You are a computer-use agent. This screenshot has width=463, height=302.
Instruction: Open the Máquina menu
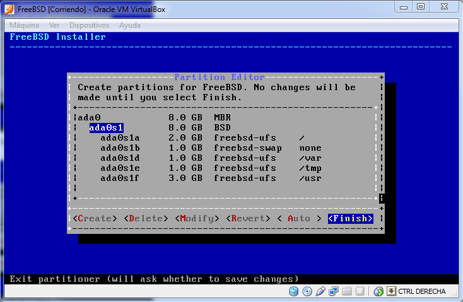click(24, 25)
